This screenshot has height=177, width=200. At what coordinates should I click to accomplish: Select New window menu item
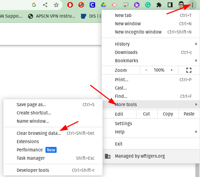pyautogui.click(x=151, y=24)
